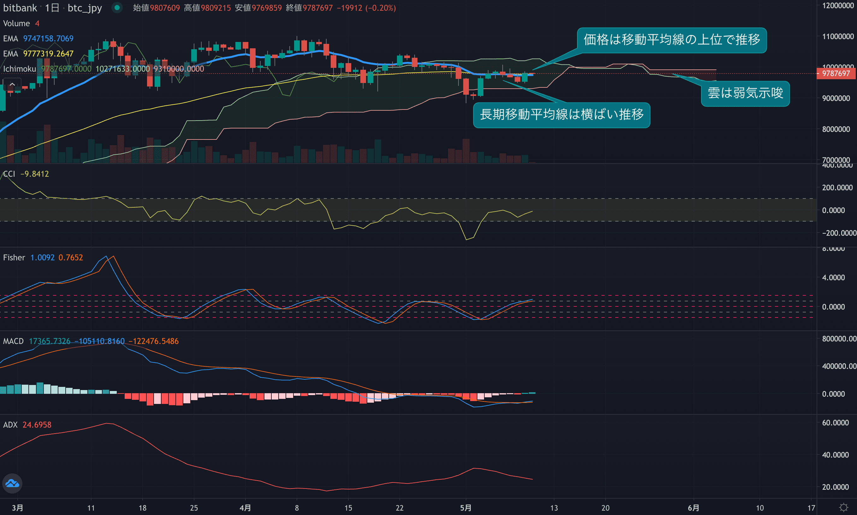Select the CCI indicator label
Image resolution: width=857 pixels, height=515 pixels.
(9, 174)
